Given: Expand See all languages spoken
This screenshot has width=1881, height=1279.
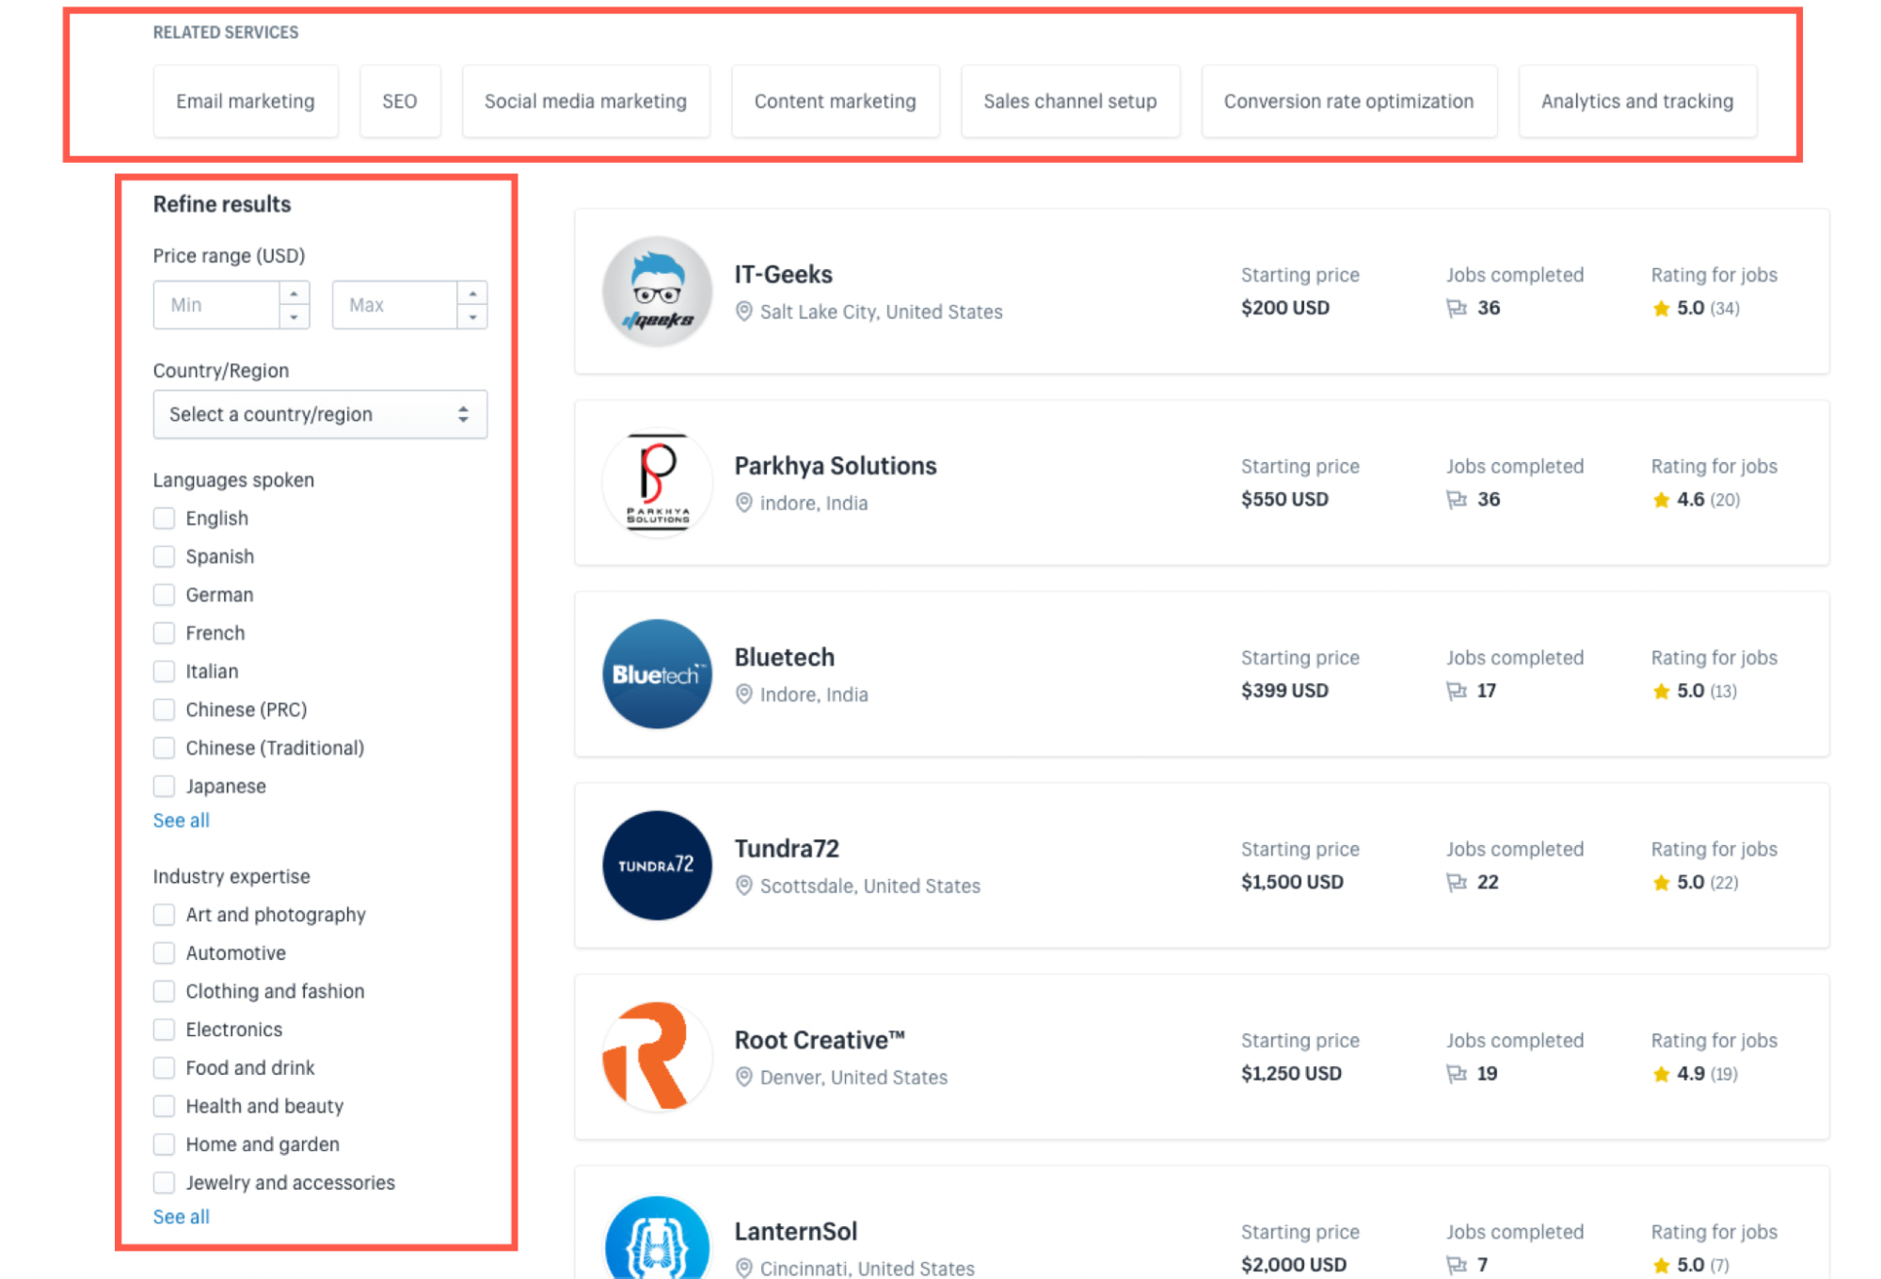Looking at the screenshot, I should (x=181, y=820).
